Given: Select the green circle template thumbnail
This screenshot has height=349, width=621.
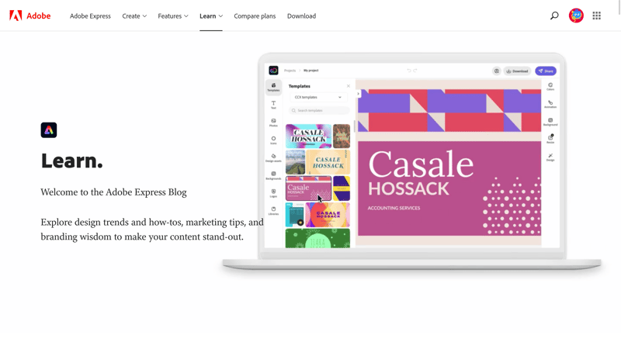Looking at the screenshot, I should coord(317,238).
